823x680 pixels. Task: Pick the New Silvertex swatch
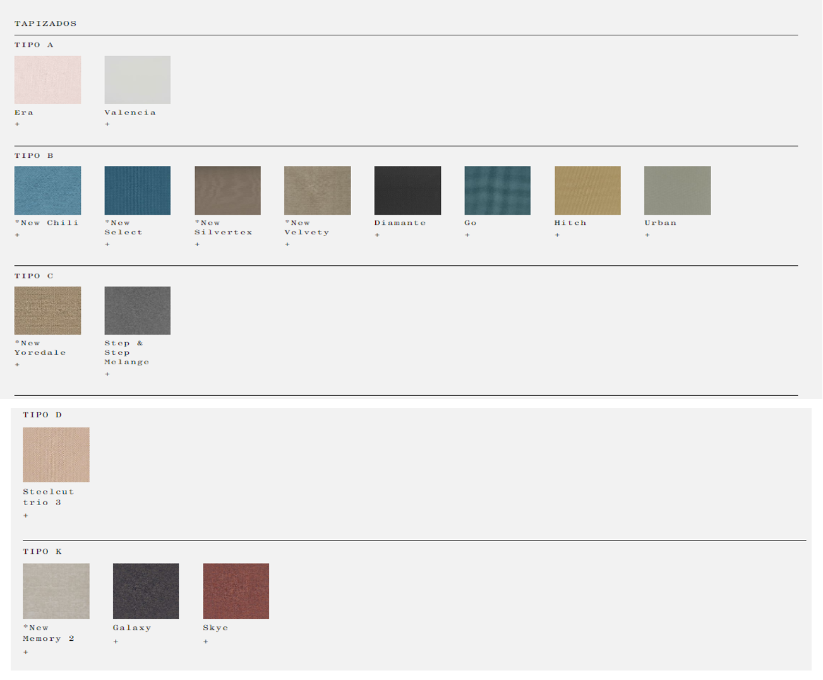click(227, 191)
